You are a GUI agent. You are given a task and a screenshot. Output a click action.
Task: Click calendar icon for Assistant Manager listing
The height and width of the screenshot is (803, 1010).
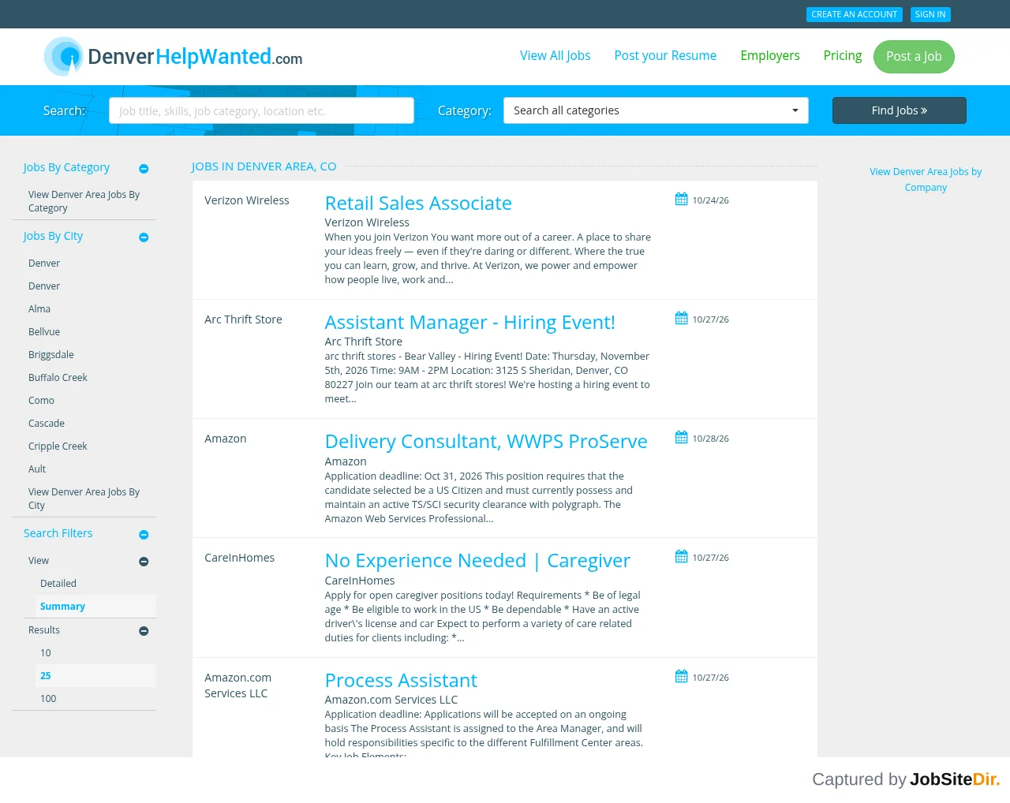click(682, 319)
